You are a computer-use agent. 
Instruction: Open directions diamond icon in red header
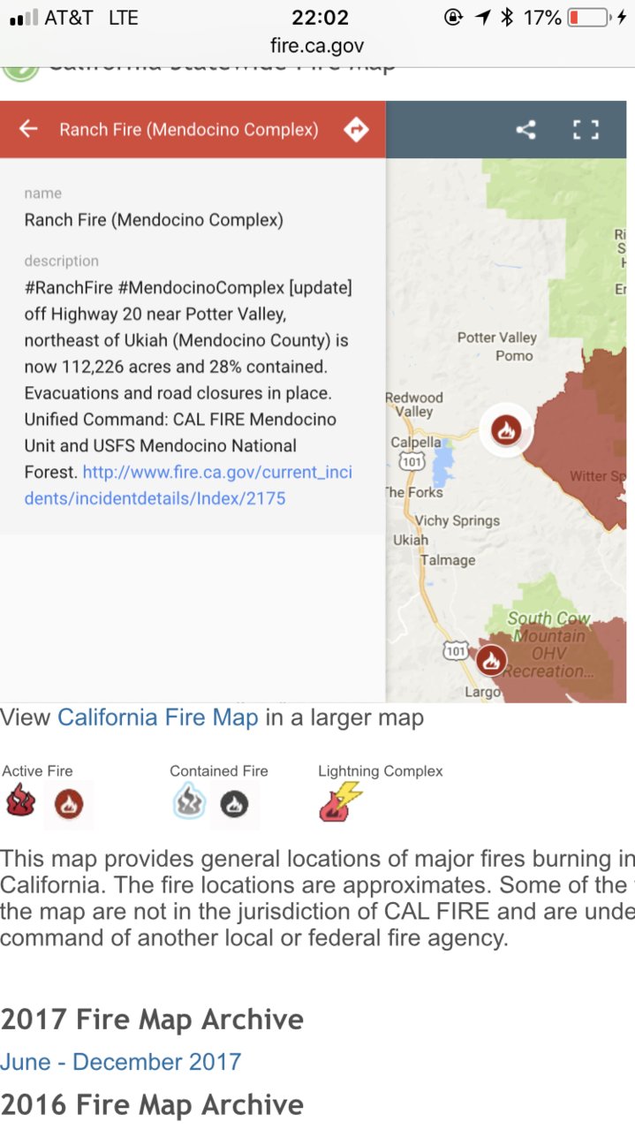[x=356, y=129]
